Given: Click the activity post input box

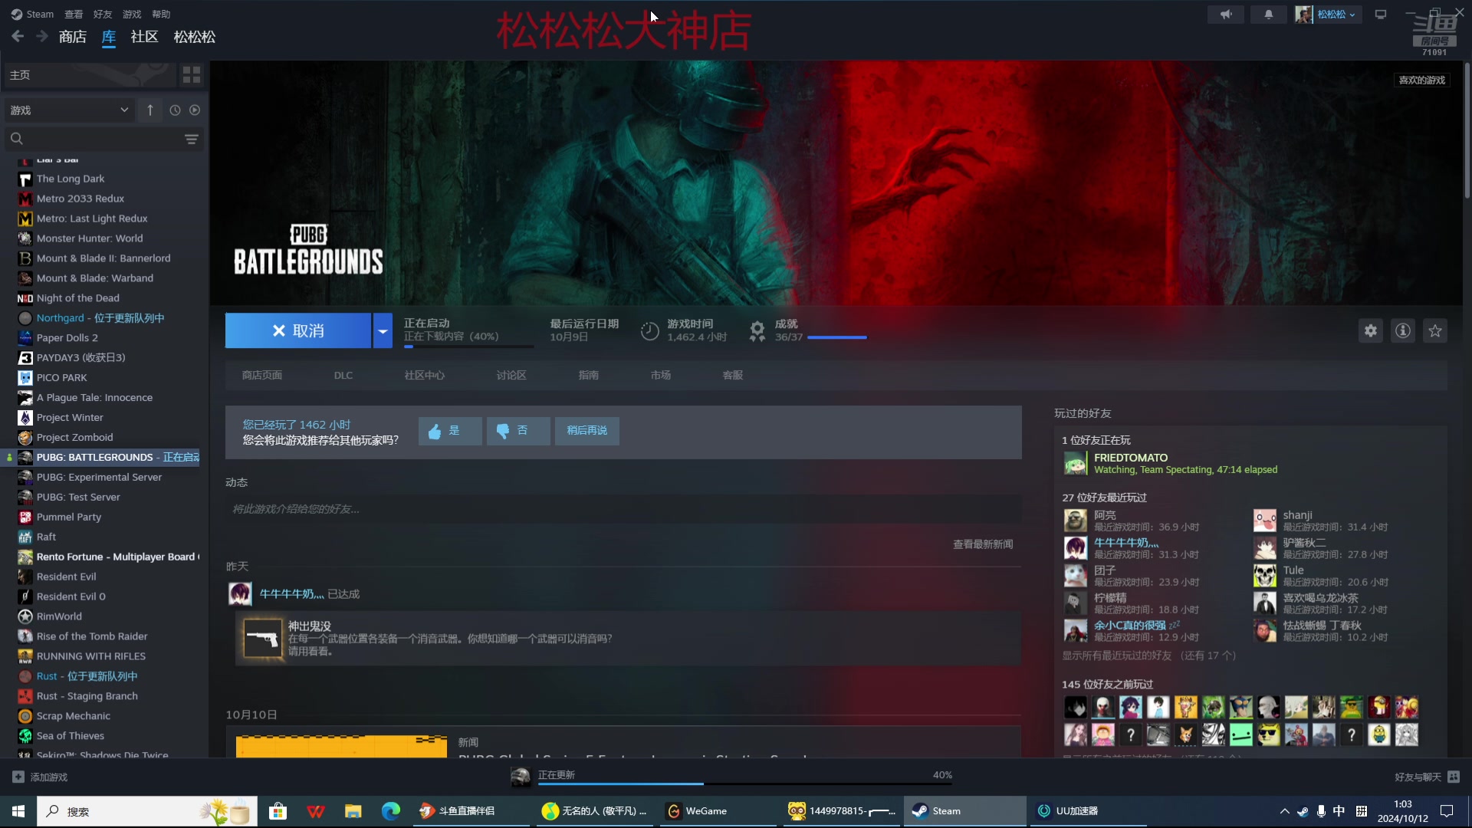Looking at the screenshot, I should [x=623, y=509].
